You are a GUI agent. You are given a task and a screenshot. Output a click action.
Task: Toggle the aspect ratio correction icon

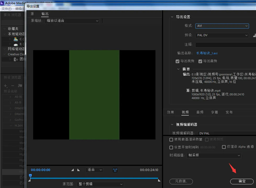coord(115,170)
